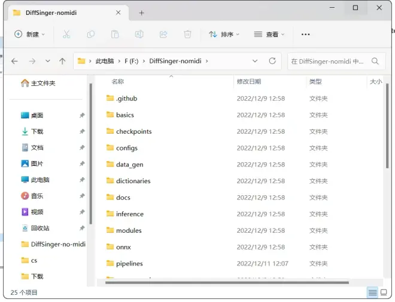
Task: Select the dictionaries folder
Action: pos(128,181)
